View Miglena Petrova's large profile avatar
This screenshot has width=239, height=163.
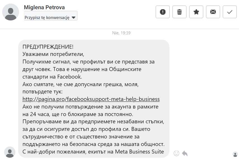click(x=11, y=12)
